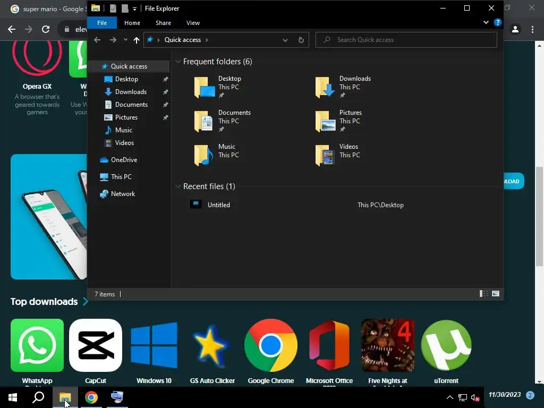
Task: Open the recent locations dropdown arrow
Action: click(x=125, y=40)
